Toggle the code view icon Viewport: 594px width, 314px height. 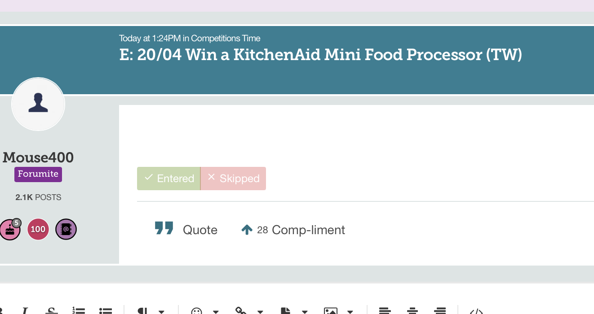click(x=476, y=311)
